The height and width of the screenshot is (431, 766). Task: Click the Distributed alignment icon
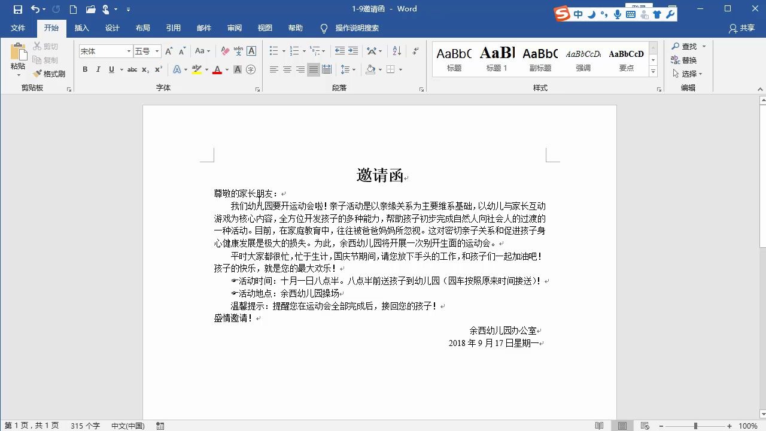coord(327,69)
